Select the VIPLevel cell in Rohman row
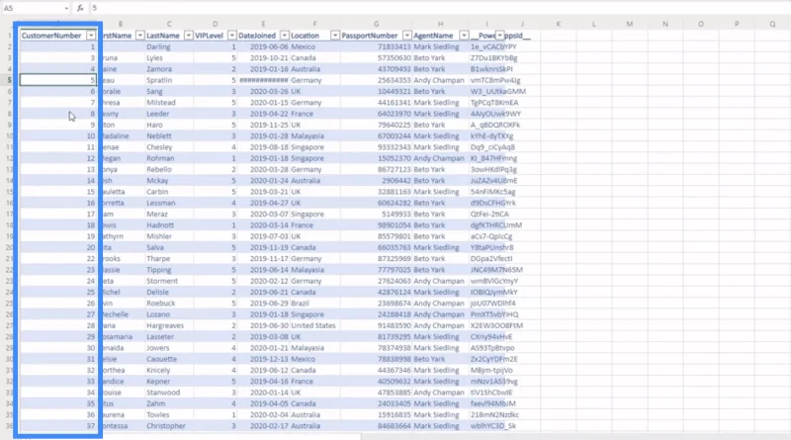Screen dimensions: 791x440 216,158
